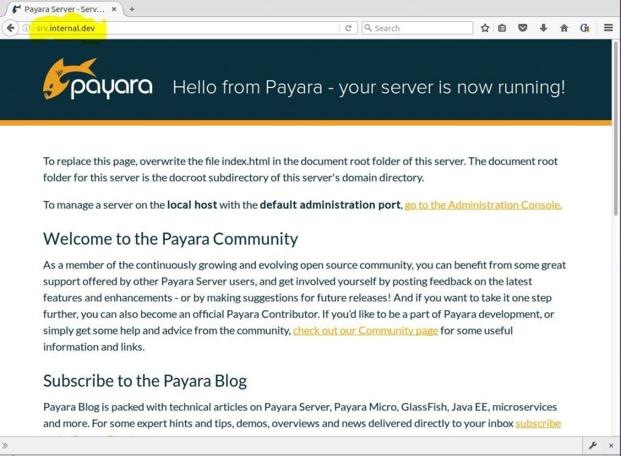Expand the bottom bar double chevron
This screenshot has width=621, height=456.
point(5,446)
